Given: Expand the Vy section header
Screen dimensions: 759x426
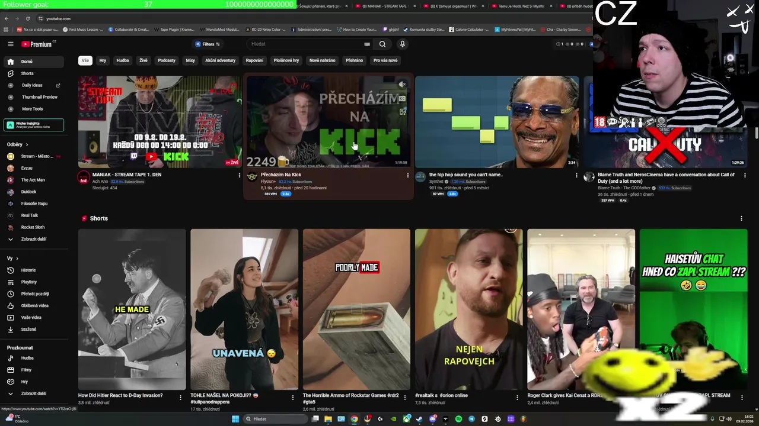Looking at the screenshot, I should [x=12, y=259].
